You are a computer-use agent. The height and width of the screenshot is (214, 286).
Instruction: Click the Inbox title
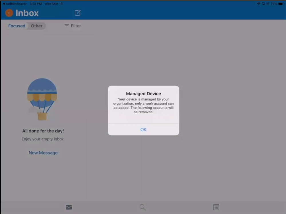pyautogui.click(x=27, y=13)
